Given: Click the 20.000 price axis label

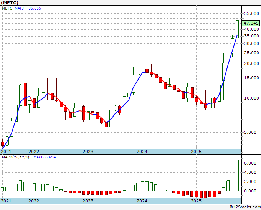Looking at the screenshot, I should (x=251, y=64).
